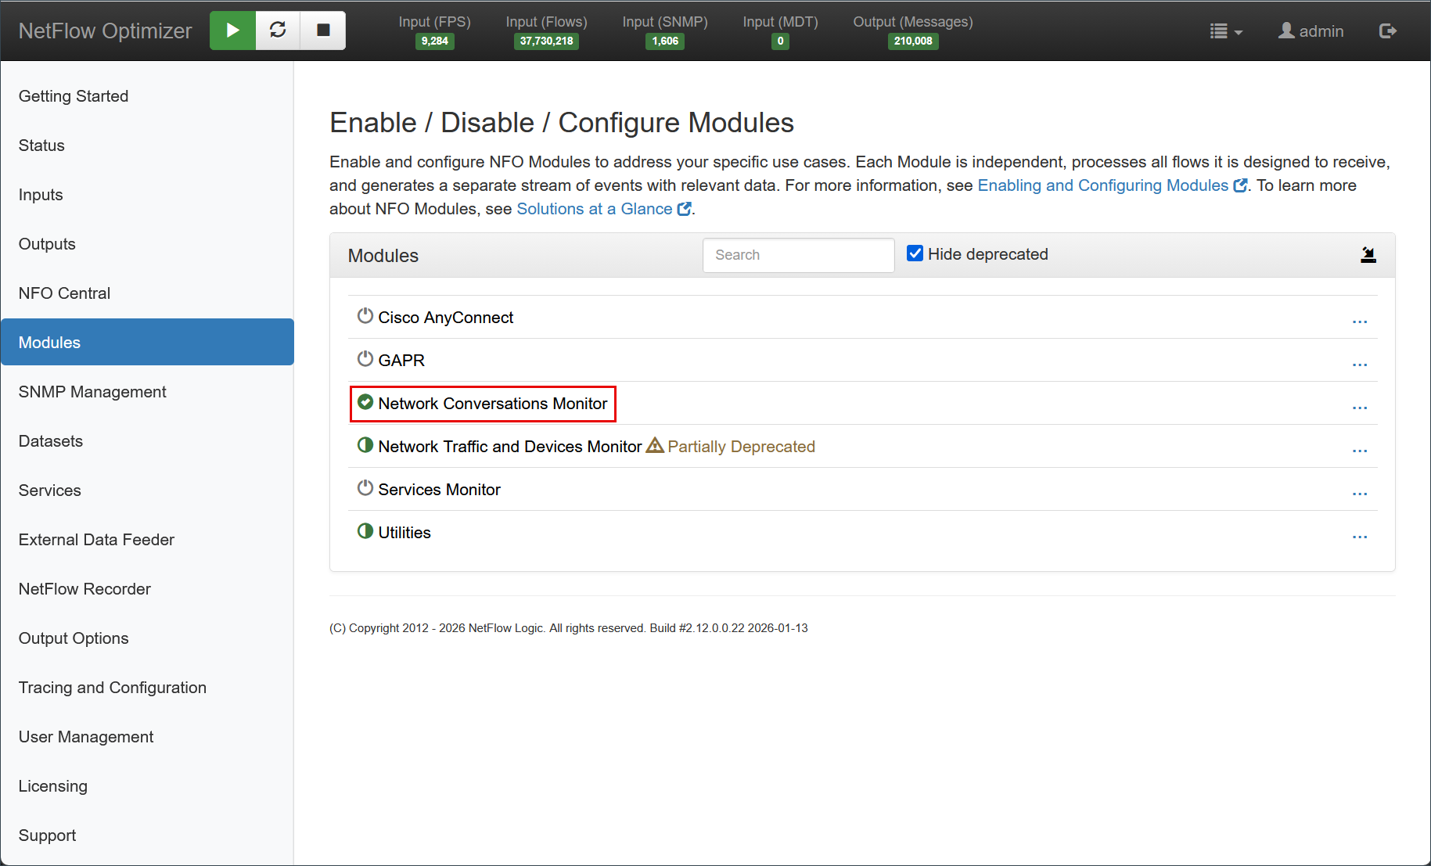Image resolution: width=1431 pixels, height=866 pixels.
Task: Toggle Services Monitor power icon
Action: (365, 488)
